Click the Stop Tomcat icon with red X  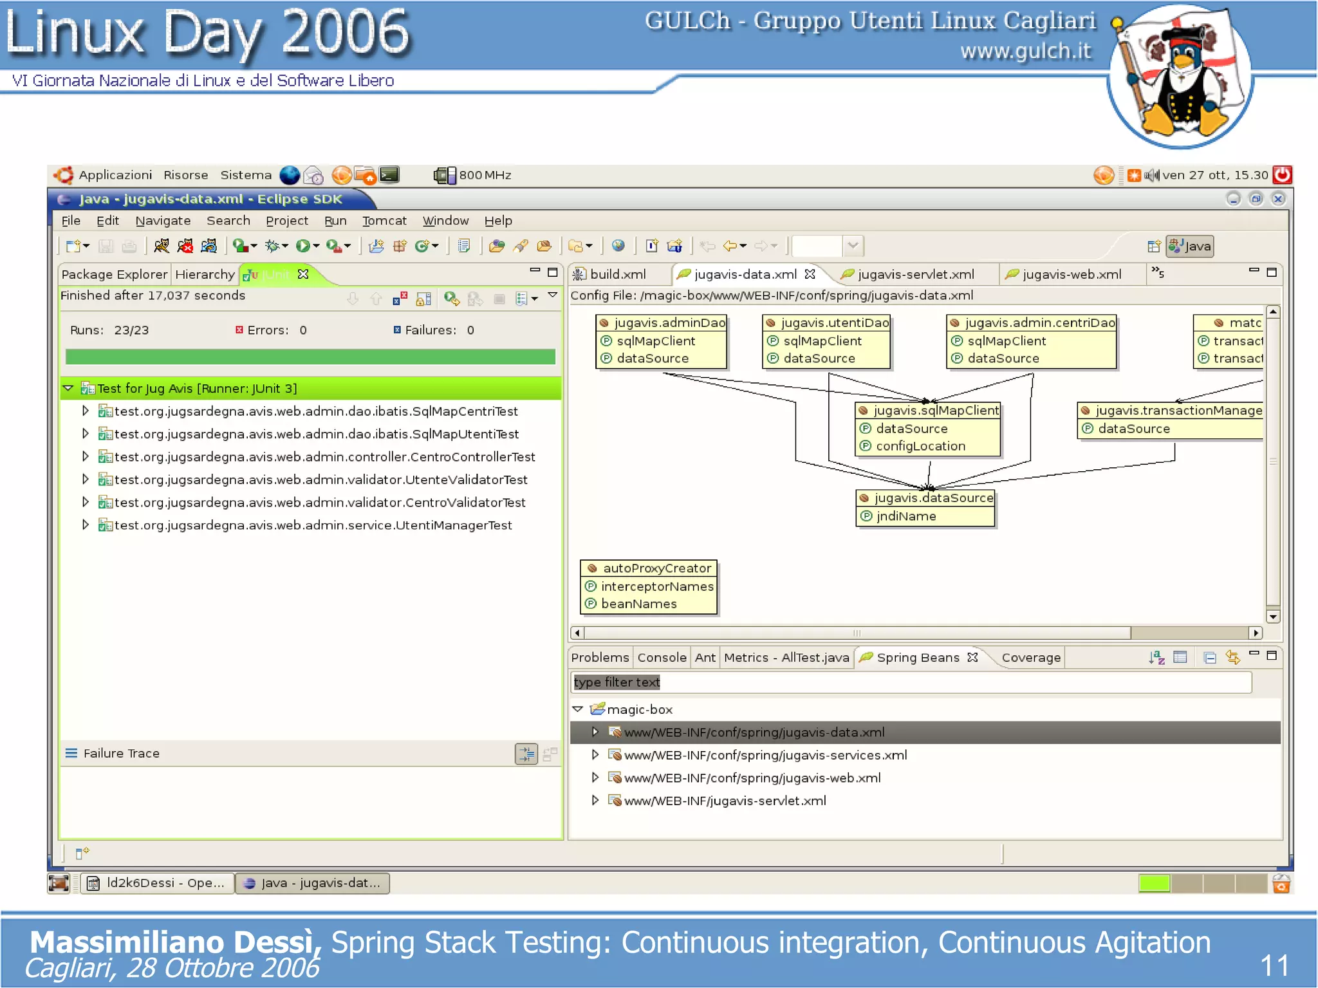pos(185,246)
